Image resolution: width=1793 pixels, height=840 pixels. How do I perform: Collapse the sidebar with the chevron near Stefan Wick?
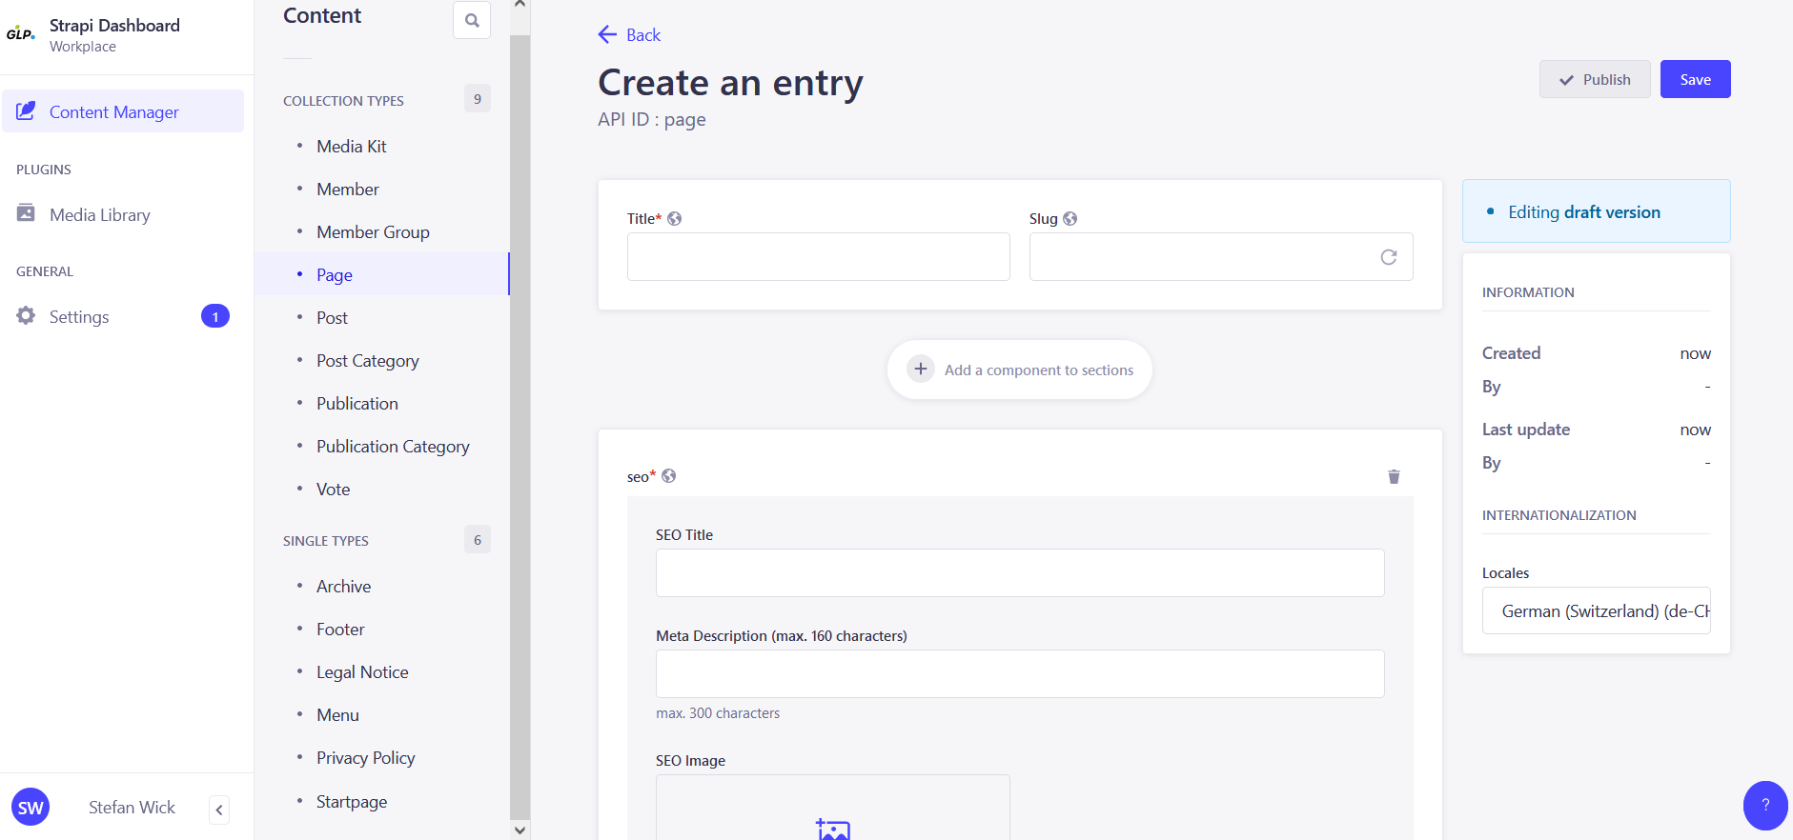(218, 810)
